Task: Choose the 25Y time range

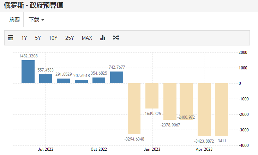Action: (x=70, y=38)
